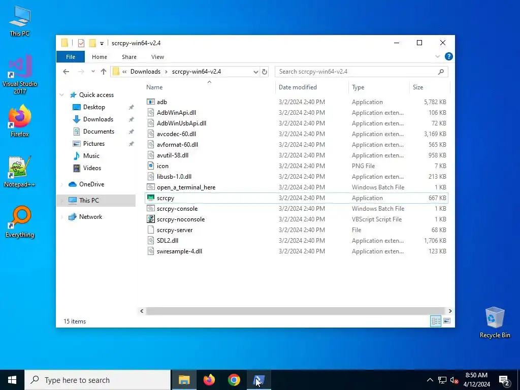The image size is (520, 390).
Task: Open the Windows Start menu
Action: pyautogui.click(x=12, y=380)
